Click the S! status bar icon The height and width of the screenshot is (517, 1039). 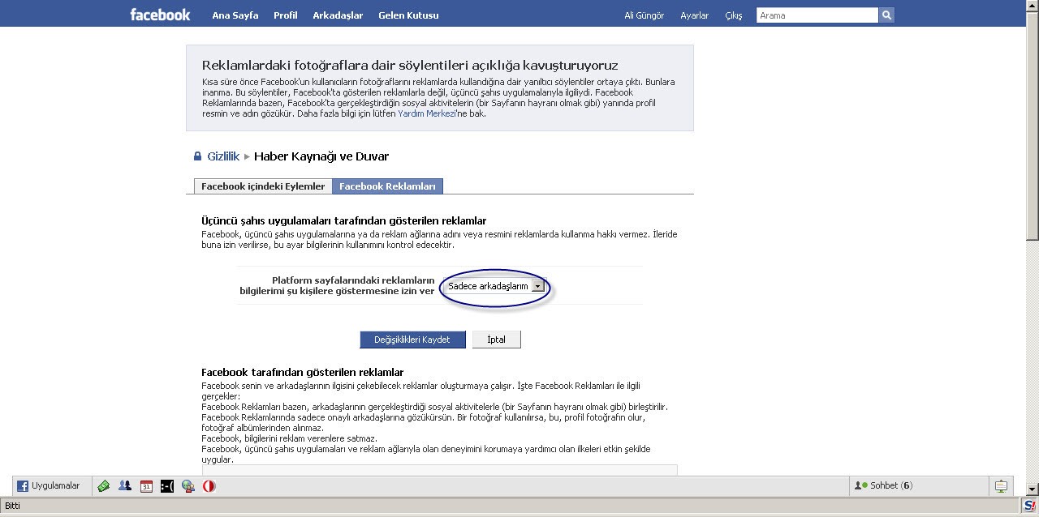pos(1029,506)
